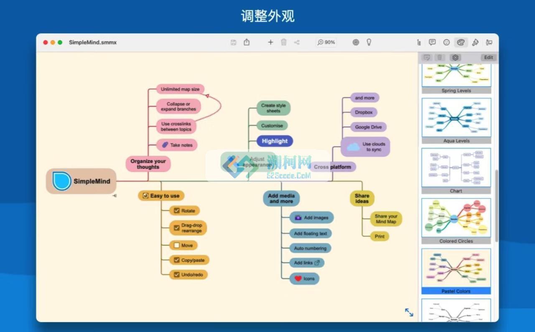Select the Unlimited map size topic

(180, 89)
